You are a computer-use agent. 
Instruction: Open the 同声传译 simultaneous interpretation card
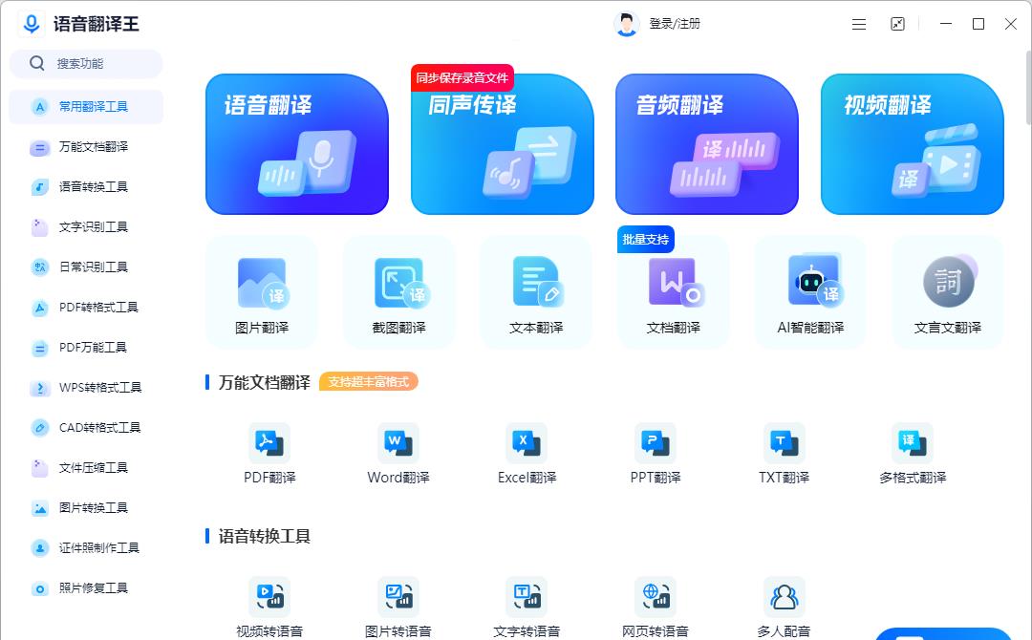click(x=502, y=143)
